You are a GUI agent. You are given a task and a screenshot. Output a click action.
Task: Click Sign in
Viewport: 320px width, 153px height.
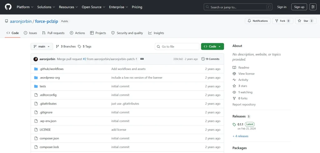coord(282,7)
